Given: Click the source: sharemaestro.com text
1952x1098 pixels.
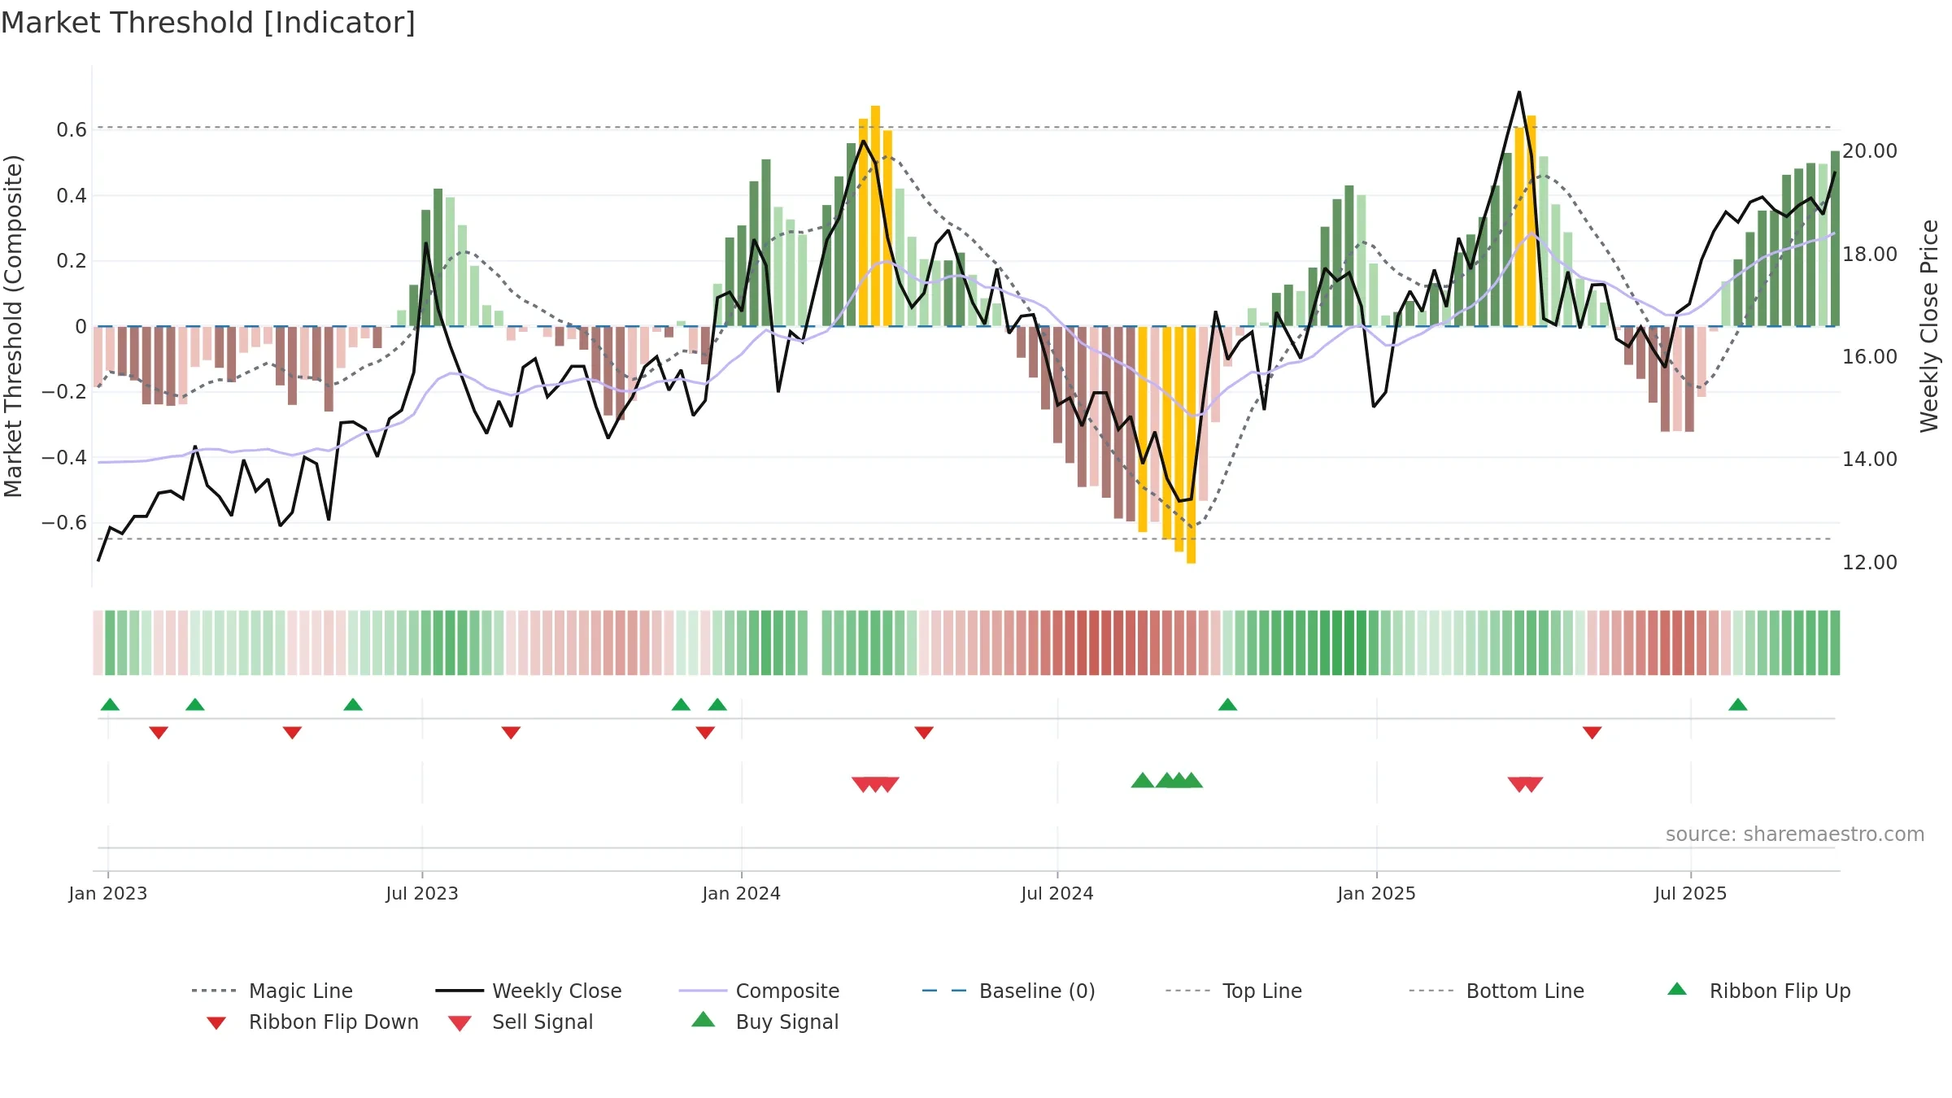Looking at the screenshot, I should tap(1795, 834).
